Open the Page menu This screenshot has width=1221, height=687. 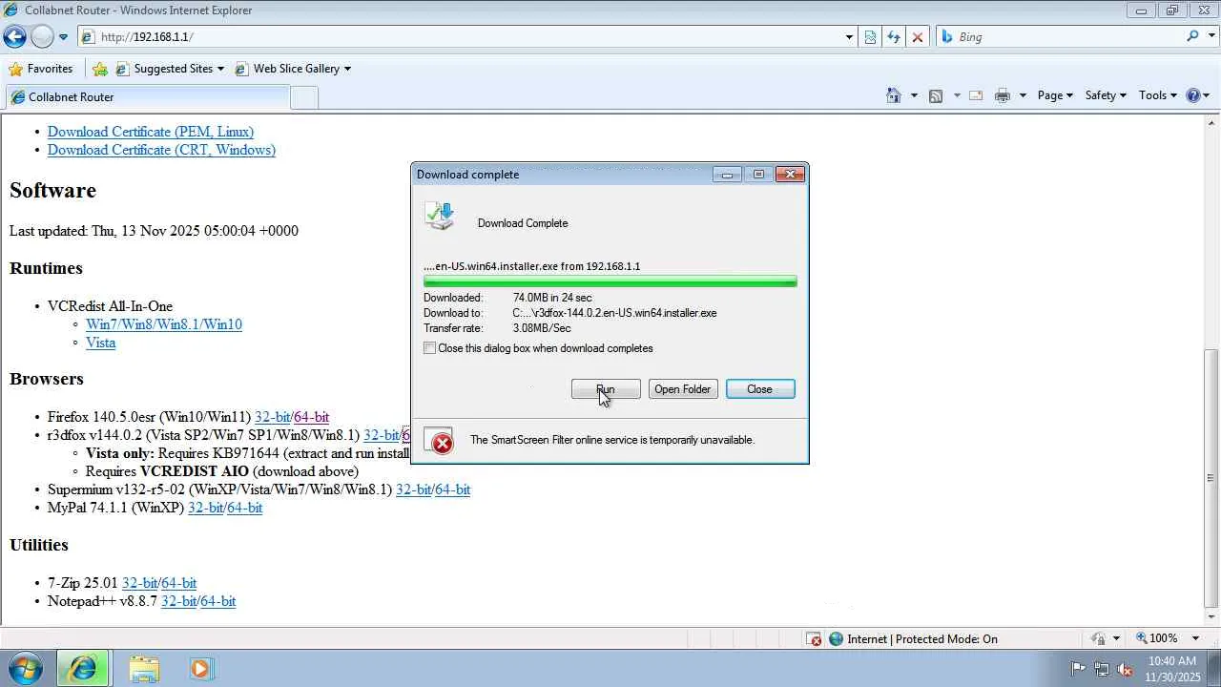[1055, 95]
